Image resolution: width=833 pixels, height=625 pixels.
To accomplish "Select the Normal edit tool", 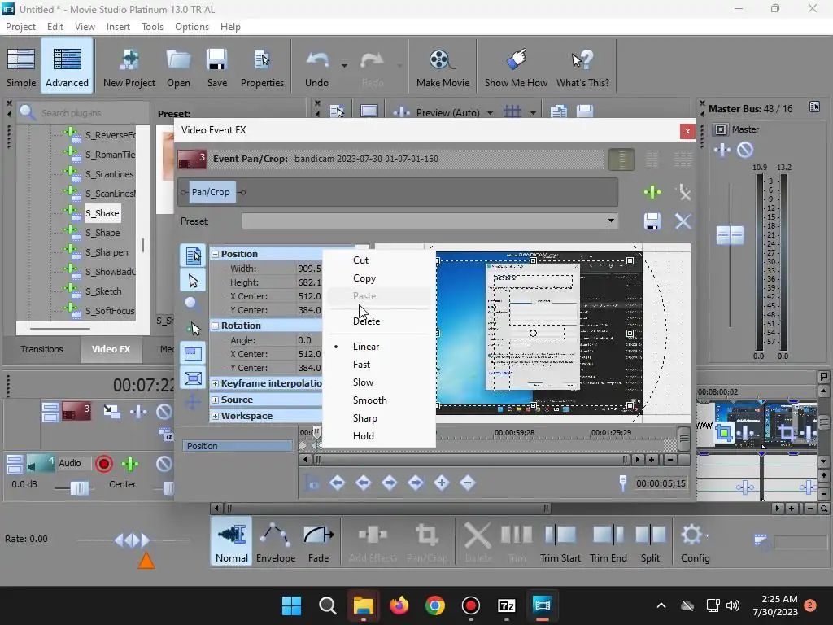I will point(232,542).
